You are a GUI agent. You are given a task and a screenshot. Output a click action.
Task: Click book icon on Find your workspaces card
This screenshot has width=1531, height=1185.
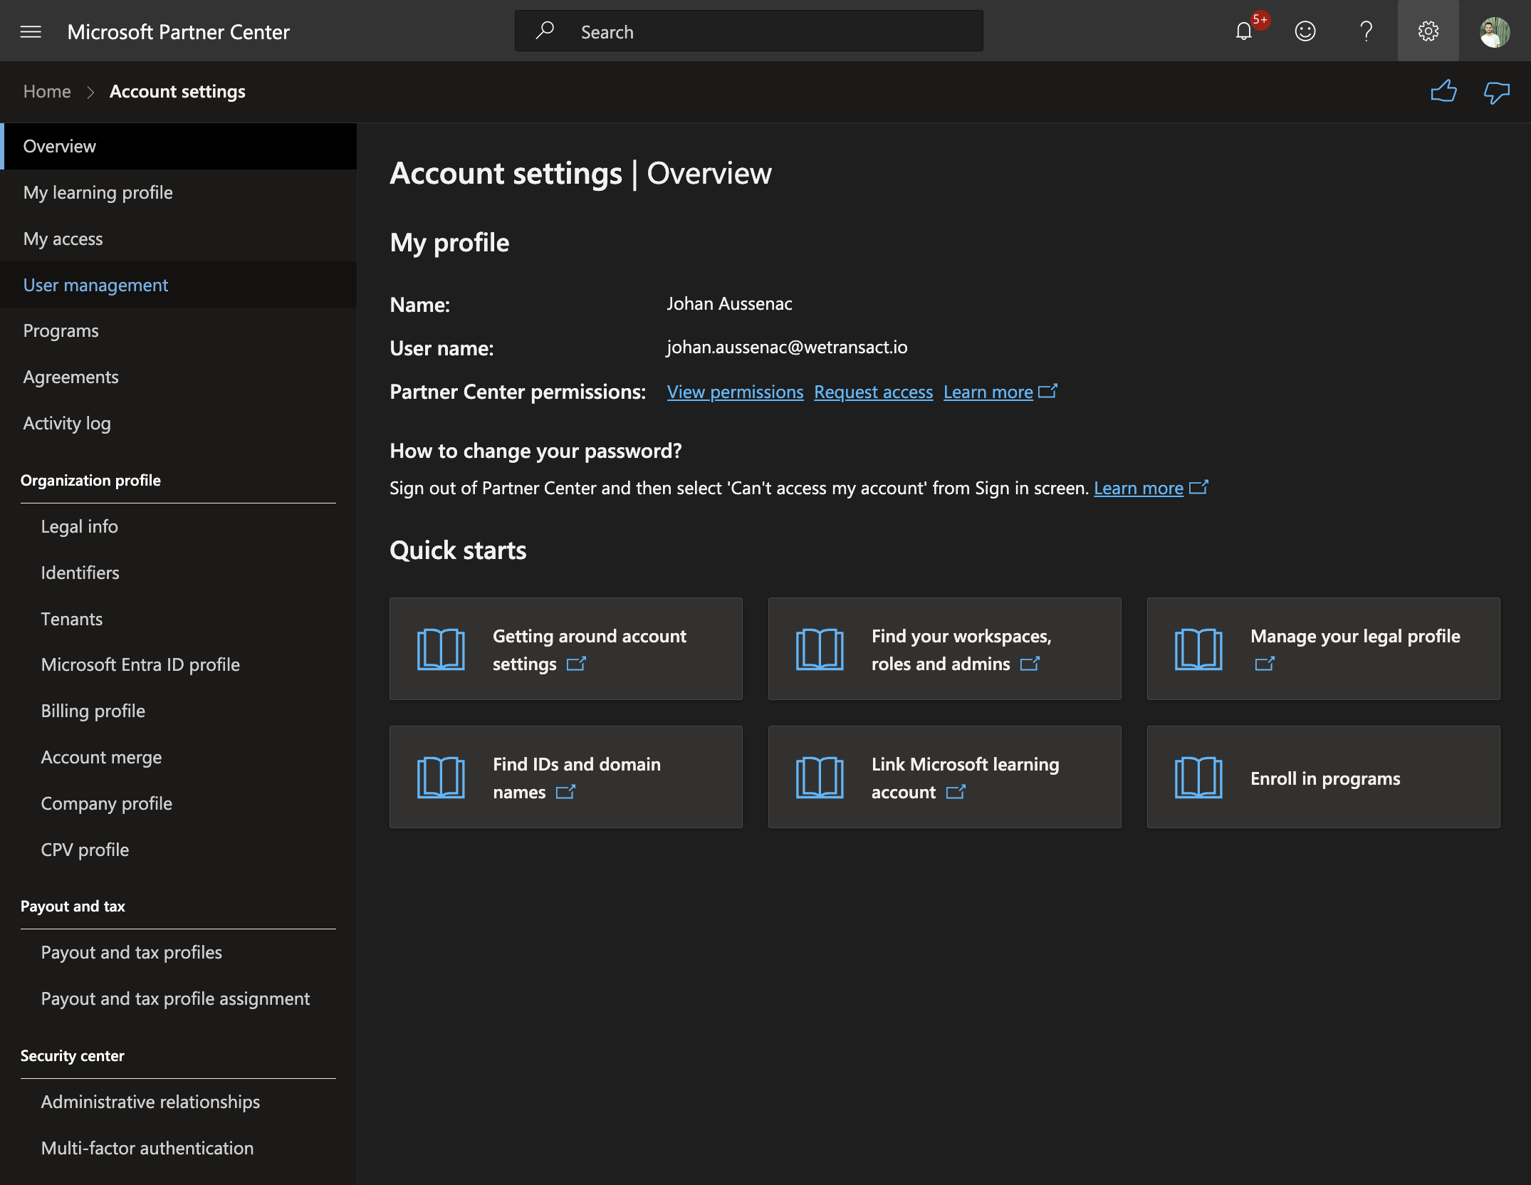click(820, 649)
